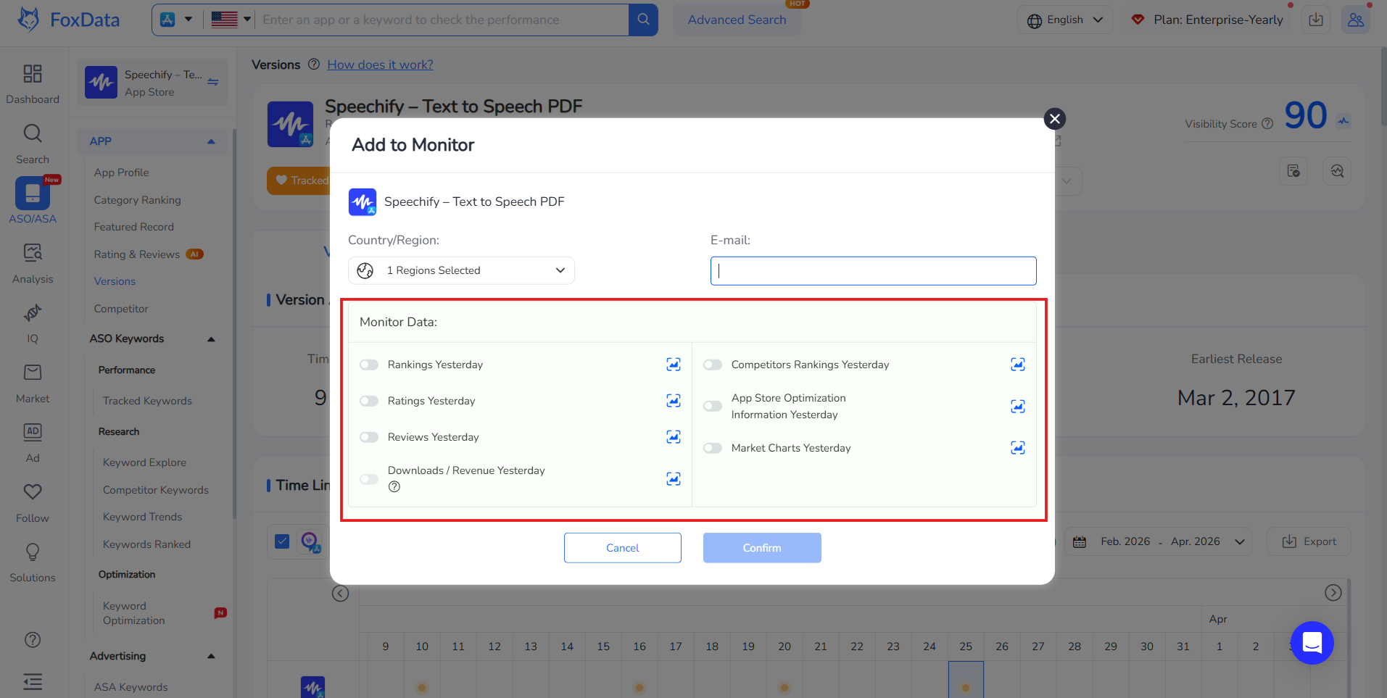Click preview icon beside Rankings Yesterday
The width and height of the screenshot is (1387, 698).
pyautogui.click(x=673, y=365)
